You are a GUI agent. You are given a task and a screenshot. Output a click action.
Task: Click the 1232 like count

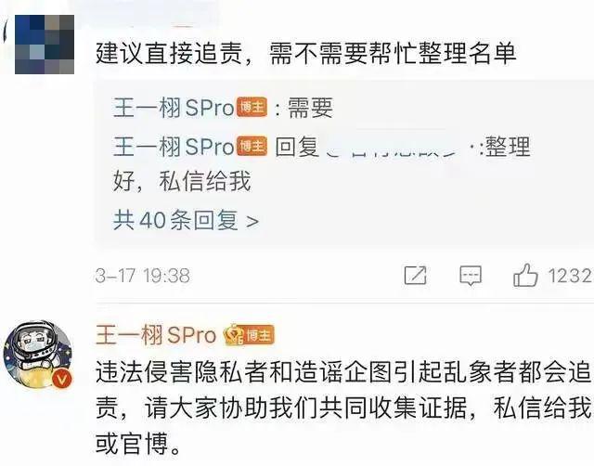coord(570,276)
